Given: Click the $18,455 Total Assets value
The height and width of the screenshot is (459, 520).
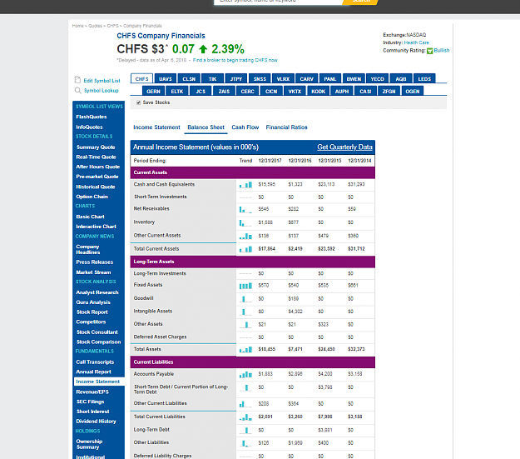Looking at the screenshot, I should 266,349.
